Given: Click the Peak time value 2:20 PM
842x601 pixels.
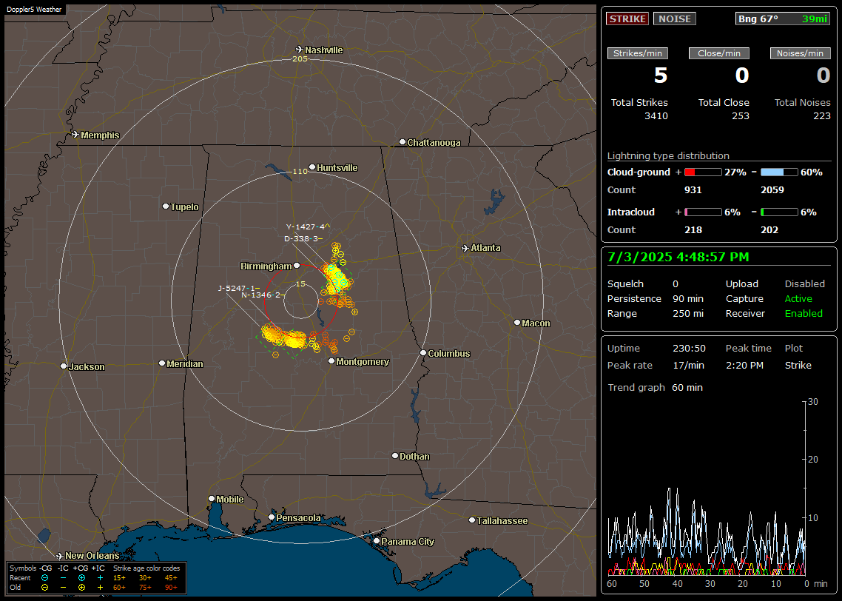Looking at the screenshot, I should pos(744,365).
